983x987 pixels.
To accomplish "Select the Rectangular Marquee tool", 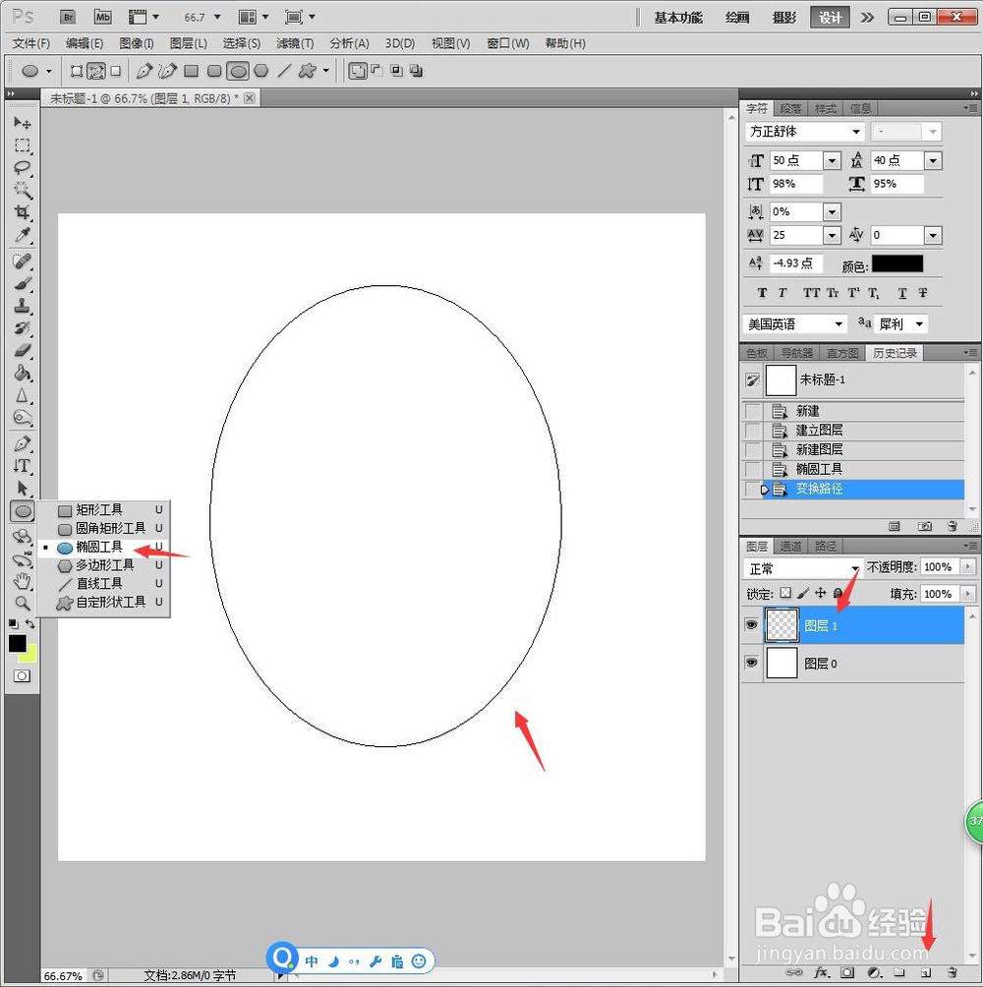I will [x=22, y=145].
